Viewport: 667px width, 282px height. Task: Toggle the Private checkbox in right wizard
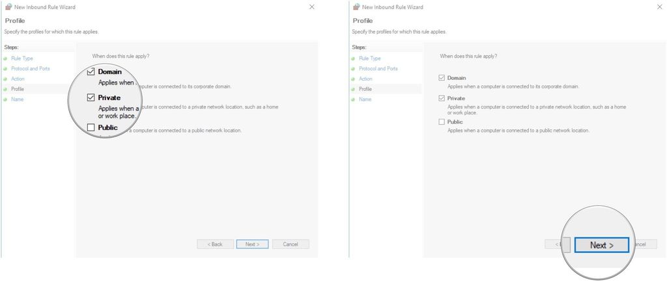(x=442, y=99)
